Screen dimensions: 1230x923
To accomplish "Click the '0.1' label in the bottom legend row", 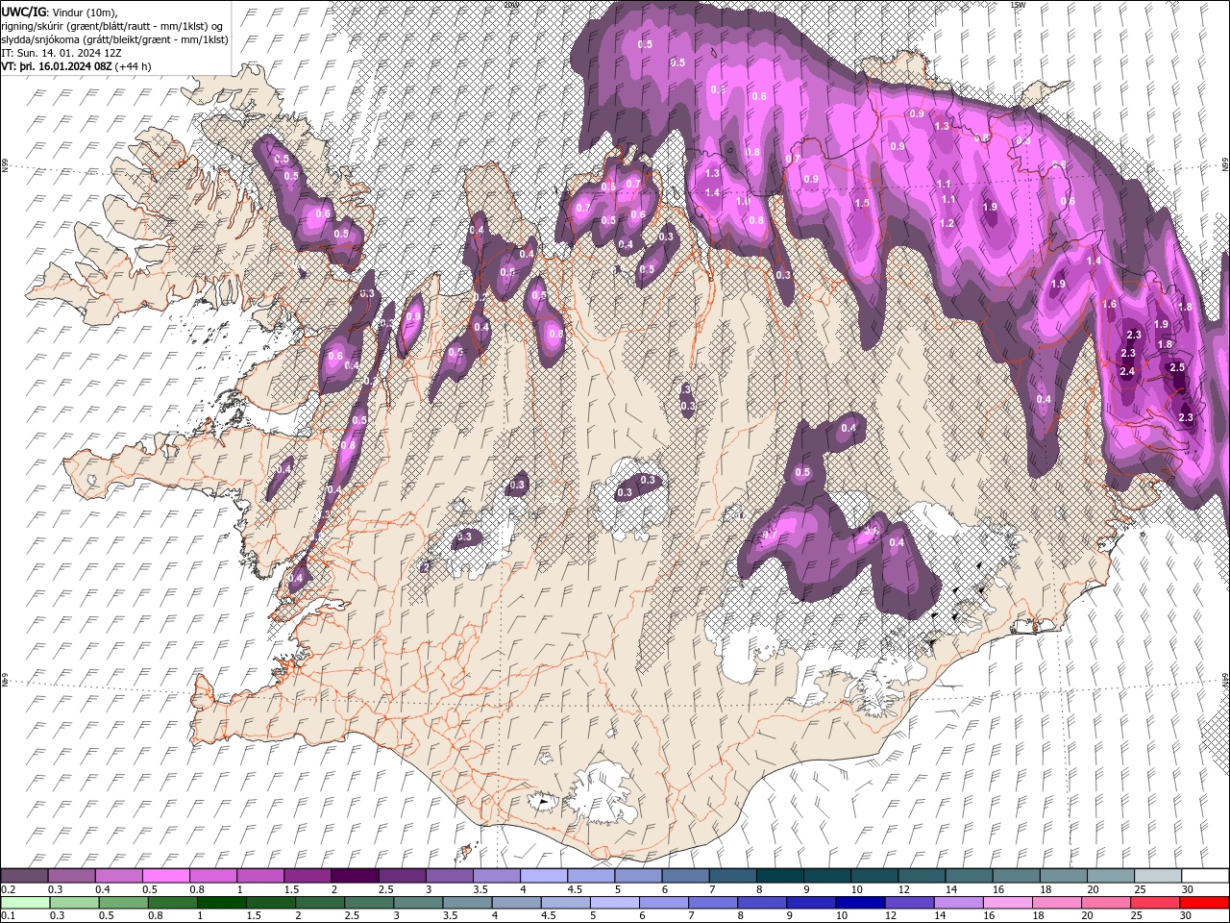I will (8, 916).
